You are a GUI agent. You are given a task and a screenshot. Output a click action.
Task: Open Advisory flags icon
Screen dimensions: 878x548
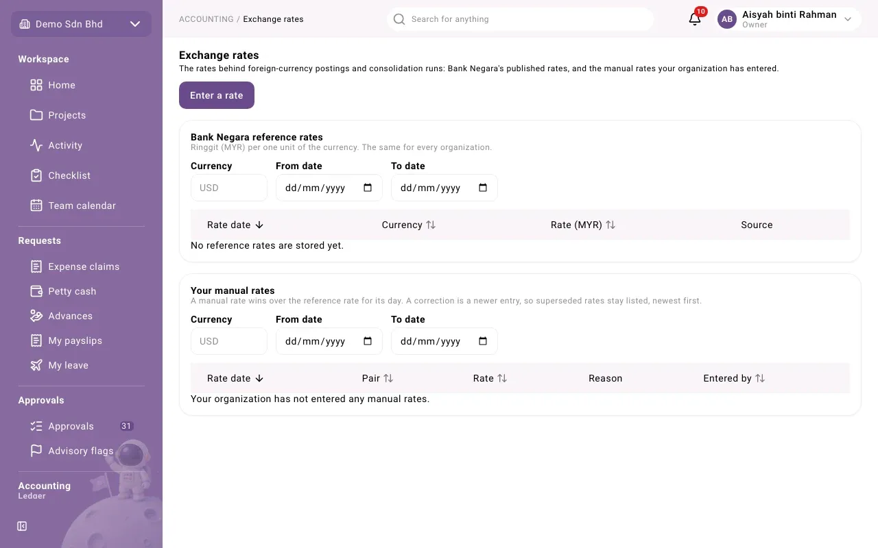pyautogui.click(x=36, y=451)
